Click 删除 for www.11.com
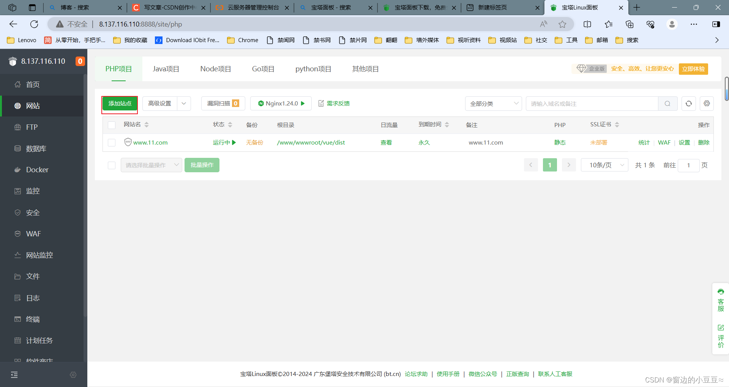The image size is (729, 387). pos(704,143)
